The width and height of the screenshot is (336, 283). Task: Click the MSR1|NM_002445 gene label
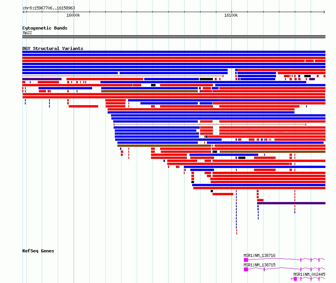[x=309, y=274]
